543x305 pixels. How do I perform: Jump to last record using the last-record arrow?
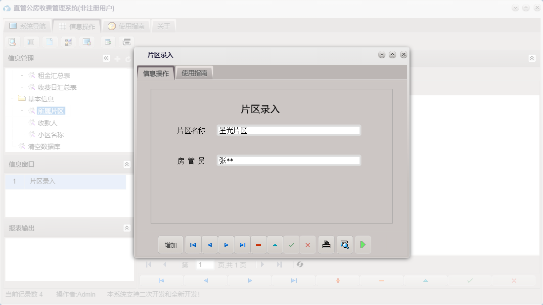(x=242, y=244)
